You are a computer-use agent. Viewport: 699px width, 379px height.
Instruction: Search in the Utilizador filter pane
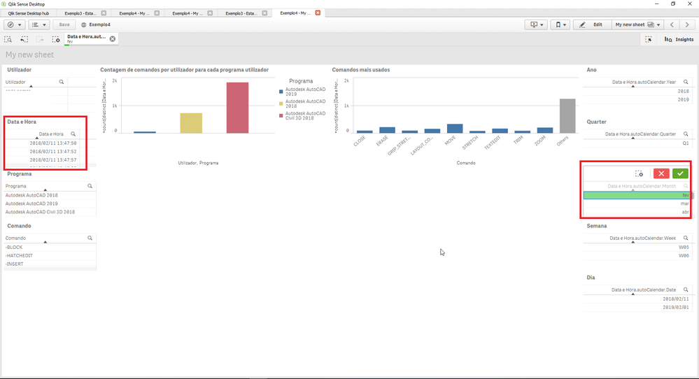click(62, 82)
